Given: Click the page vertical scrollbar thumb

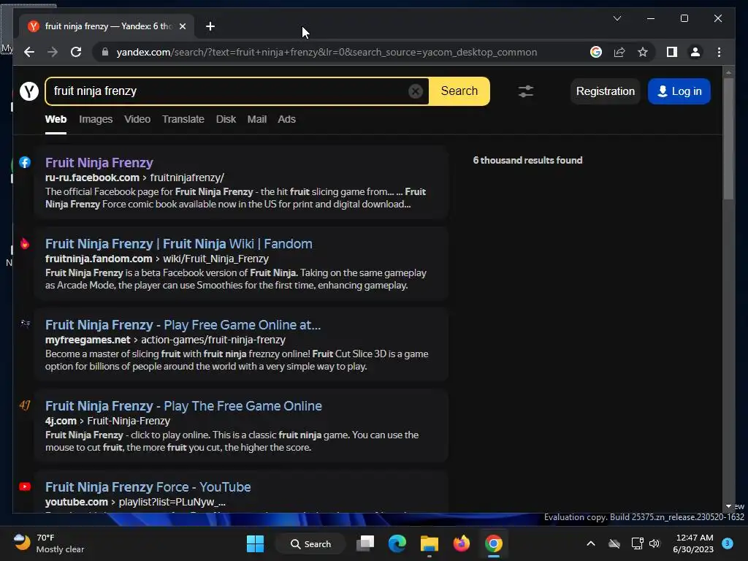Looking at the screenshot, I should point(728,138).
